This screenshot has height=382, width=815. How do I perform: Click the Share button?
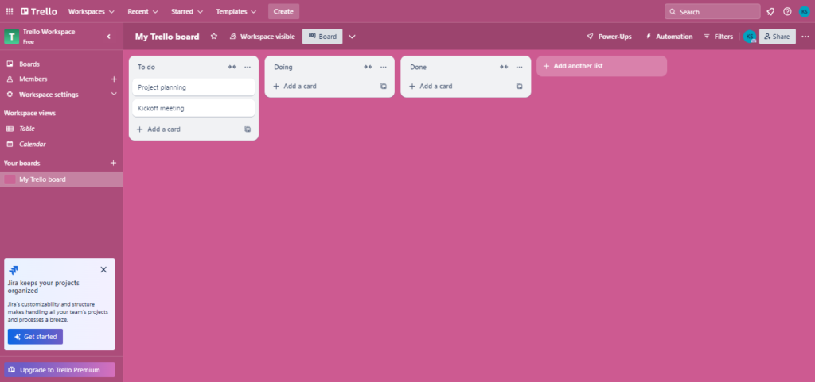[777, 37]
